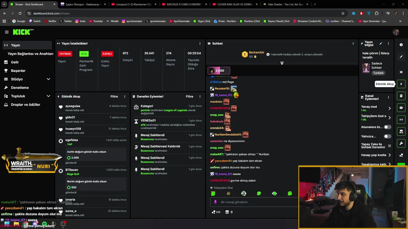Show more bookmarks with the overflow chevron

coord(400,21)
